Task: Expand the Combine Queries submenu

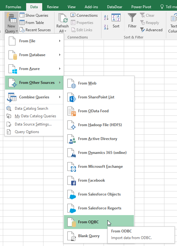Action: [x=34, y=97]
